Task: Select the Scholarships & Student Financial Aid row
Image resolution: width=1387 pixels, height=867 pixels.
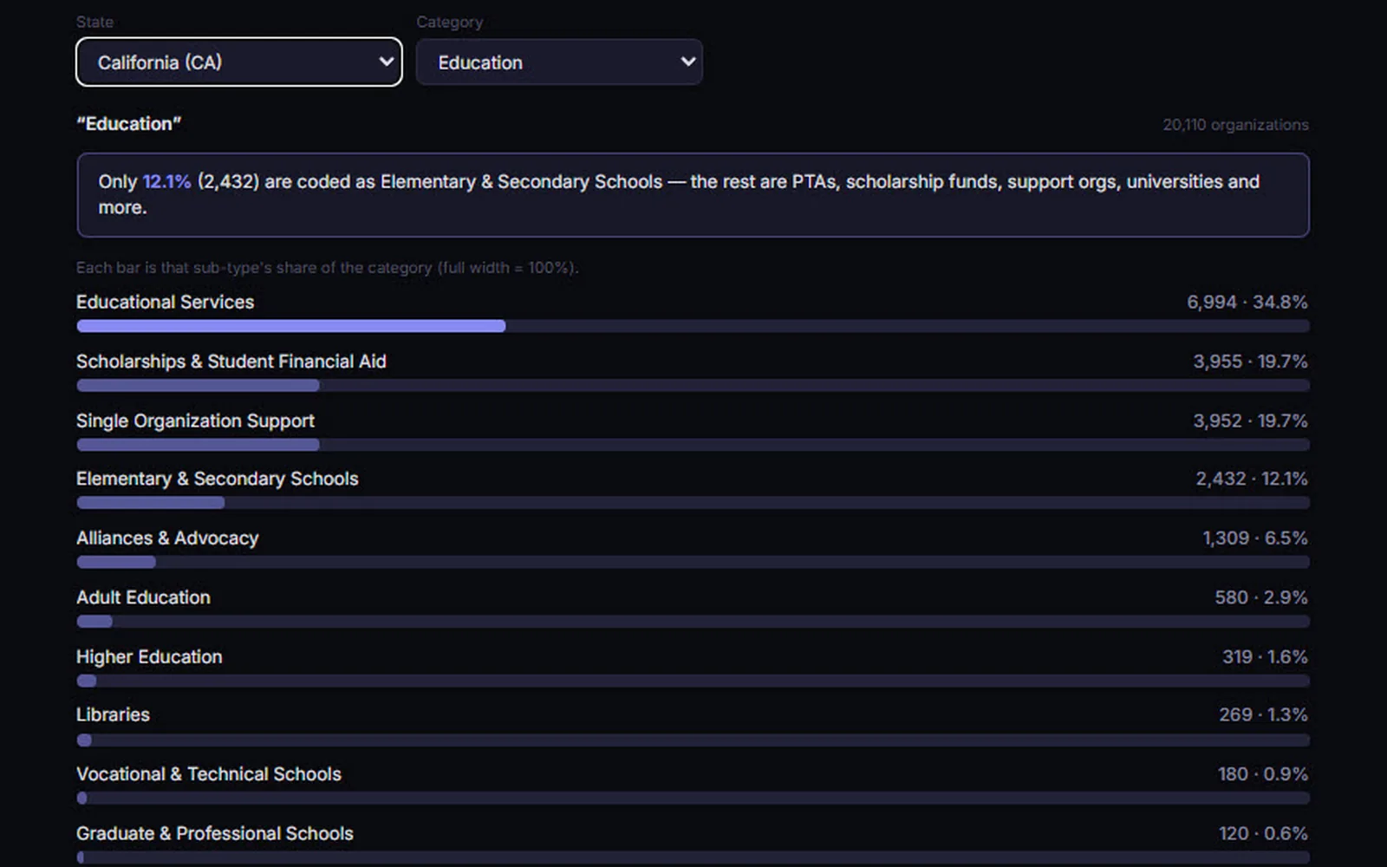Action: 693,371
